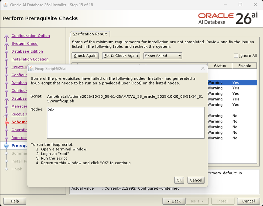Click the rmem_default detail text
The height and width of the screenshot is (206, 263).
[225, 173]
